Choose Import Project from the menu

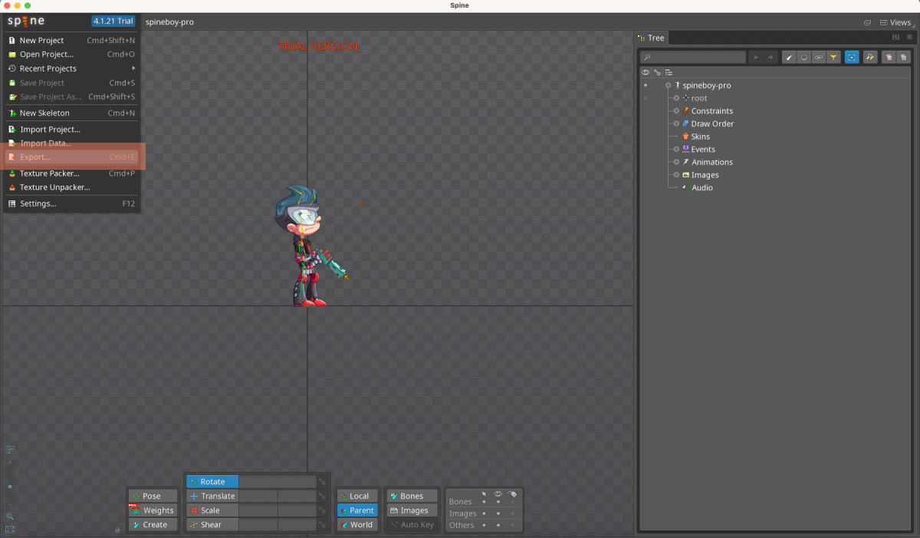(71, 129)
